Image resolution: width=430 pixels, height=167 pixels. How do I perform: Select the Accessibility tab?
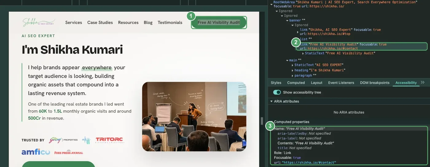tap(406, 83)
